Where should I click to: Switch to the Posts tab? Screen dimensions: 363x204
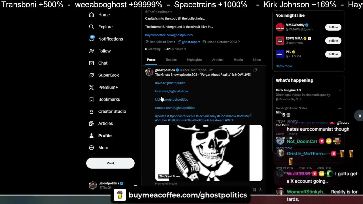point(151,60)
